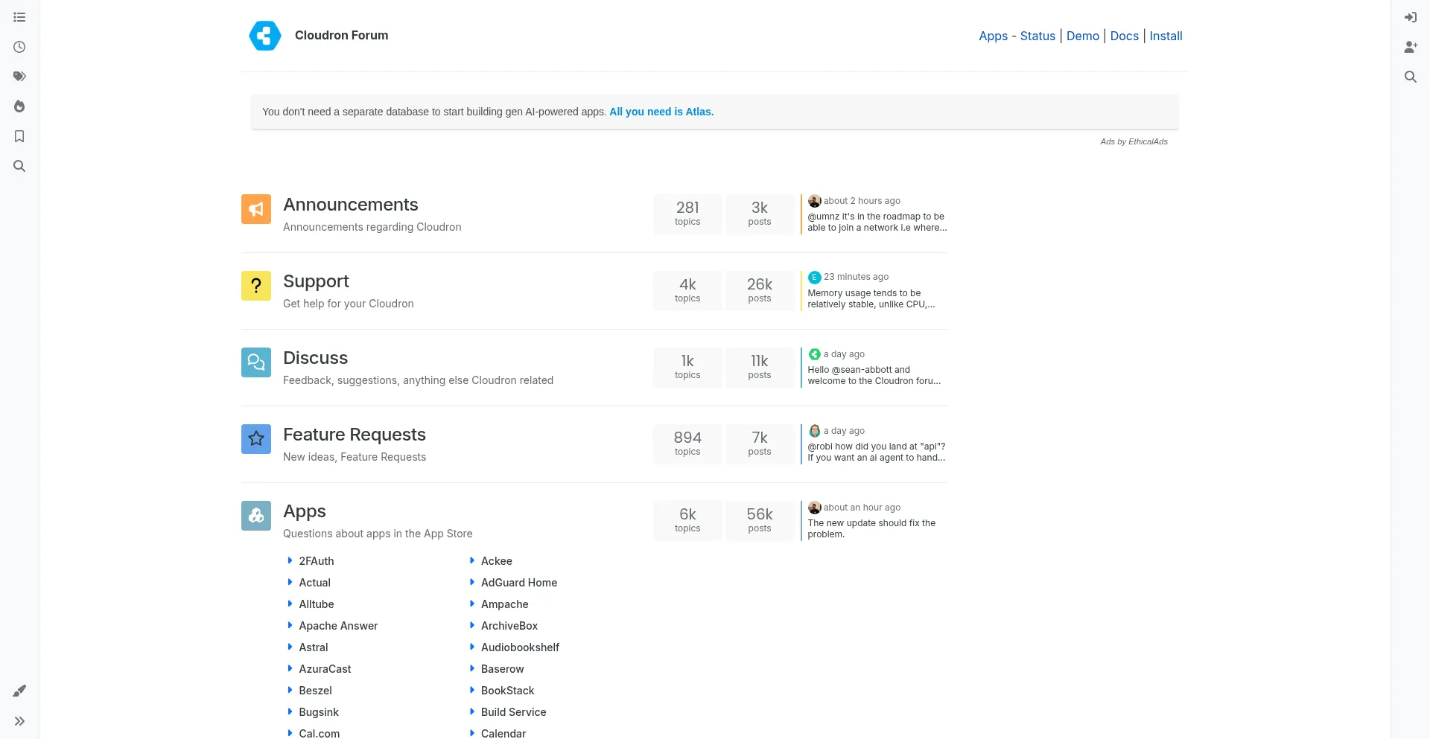
Task: Open the Actual subcategory
Action: tap(314, 583)
